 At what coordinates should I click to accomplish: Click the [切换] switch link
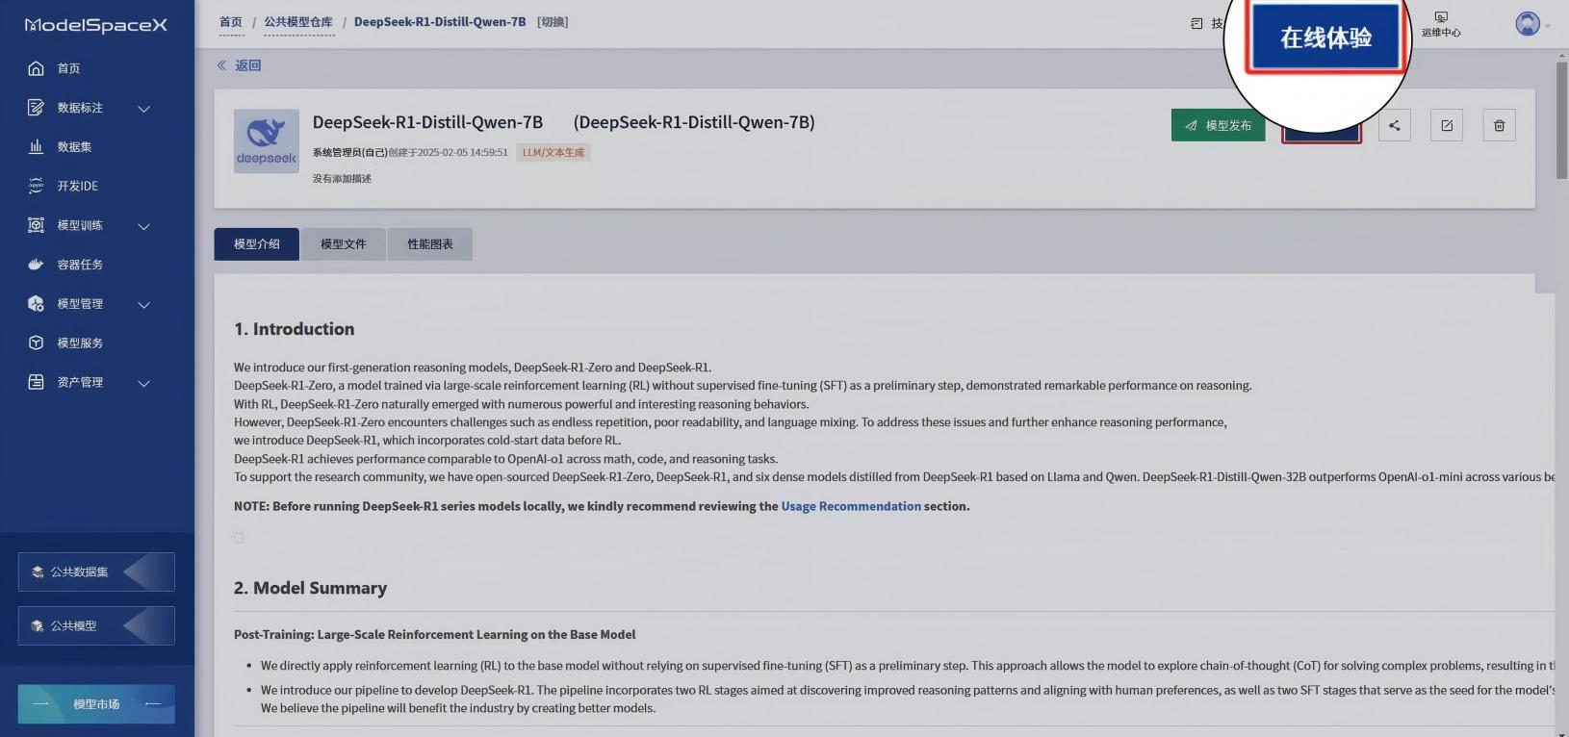tap(553, 22)
